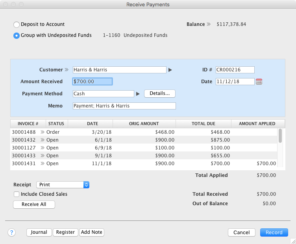Click the Cancel button
The height and width of the screenshot is (244, 296).
tap(242, 233)
